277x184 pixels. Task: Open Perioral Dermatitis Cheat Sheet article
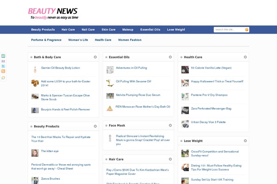point(61,167)
